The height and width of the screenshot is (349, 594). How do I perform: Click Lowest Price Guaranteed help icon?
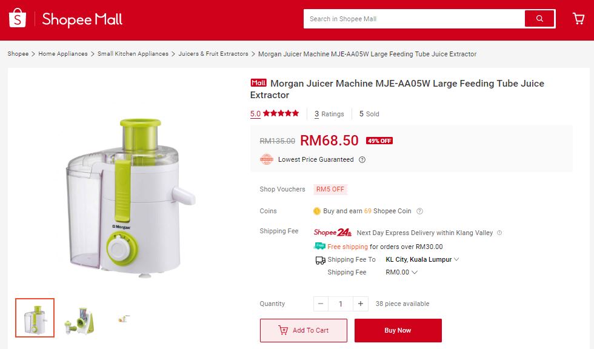[x=362, y=160]
